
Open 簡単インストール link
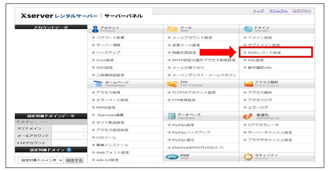112,145
